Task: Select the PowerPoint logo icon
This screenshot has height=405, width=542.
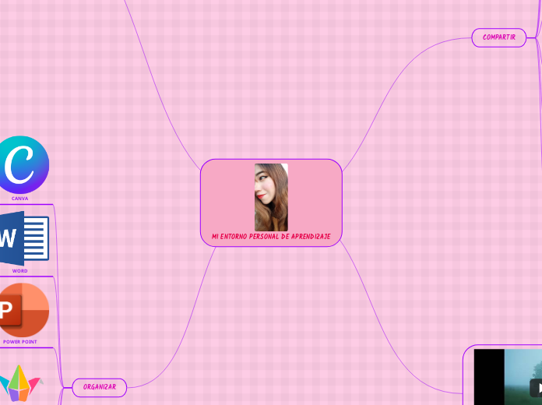Action: (x=24, y=310)
